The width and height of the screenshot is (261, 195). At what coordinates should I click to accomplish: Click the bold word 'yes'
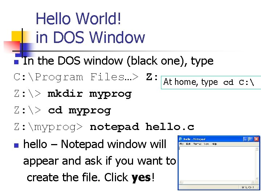click(141, 178)
